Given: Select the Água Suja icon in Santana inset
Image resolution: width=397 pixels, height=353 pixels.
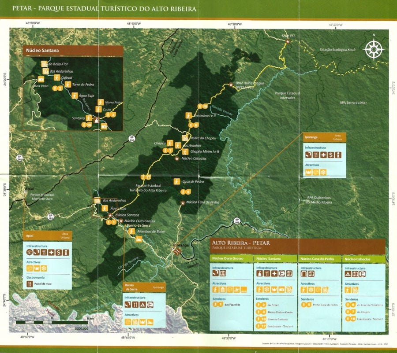Looking at the screenshot, I should pyautogui.click(x=75, y=96).
